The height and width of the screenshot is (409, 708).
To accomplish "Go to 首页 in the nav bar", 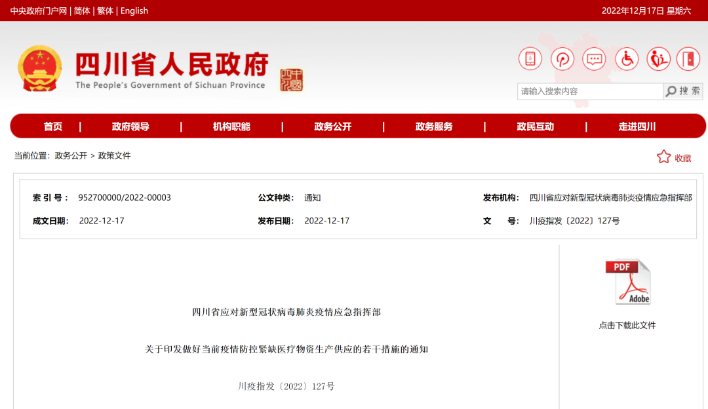I will pyautogui.click(x=53, y=127).
